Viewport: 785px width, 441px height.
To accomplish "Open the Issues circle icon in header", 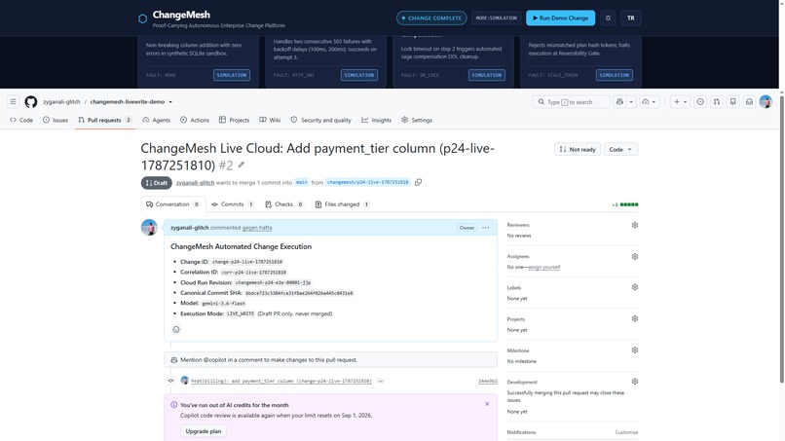I will [700, 101].
